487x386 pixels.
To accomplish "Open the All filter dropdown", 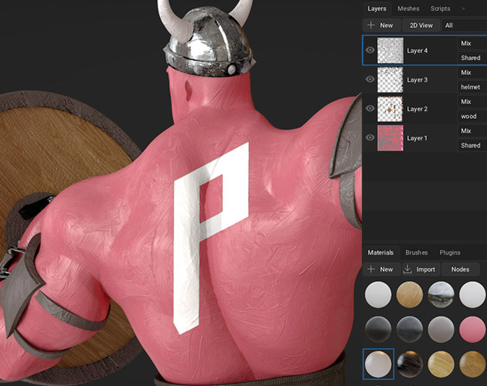I will 465,25.
